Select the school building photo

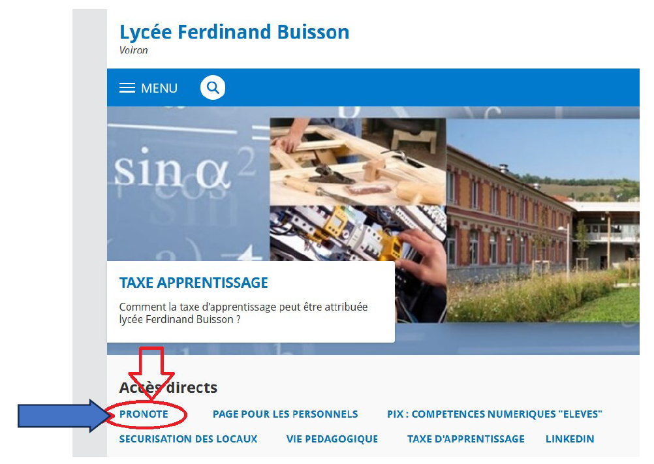click(x=542, y=220)
